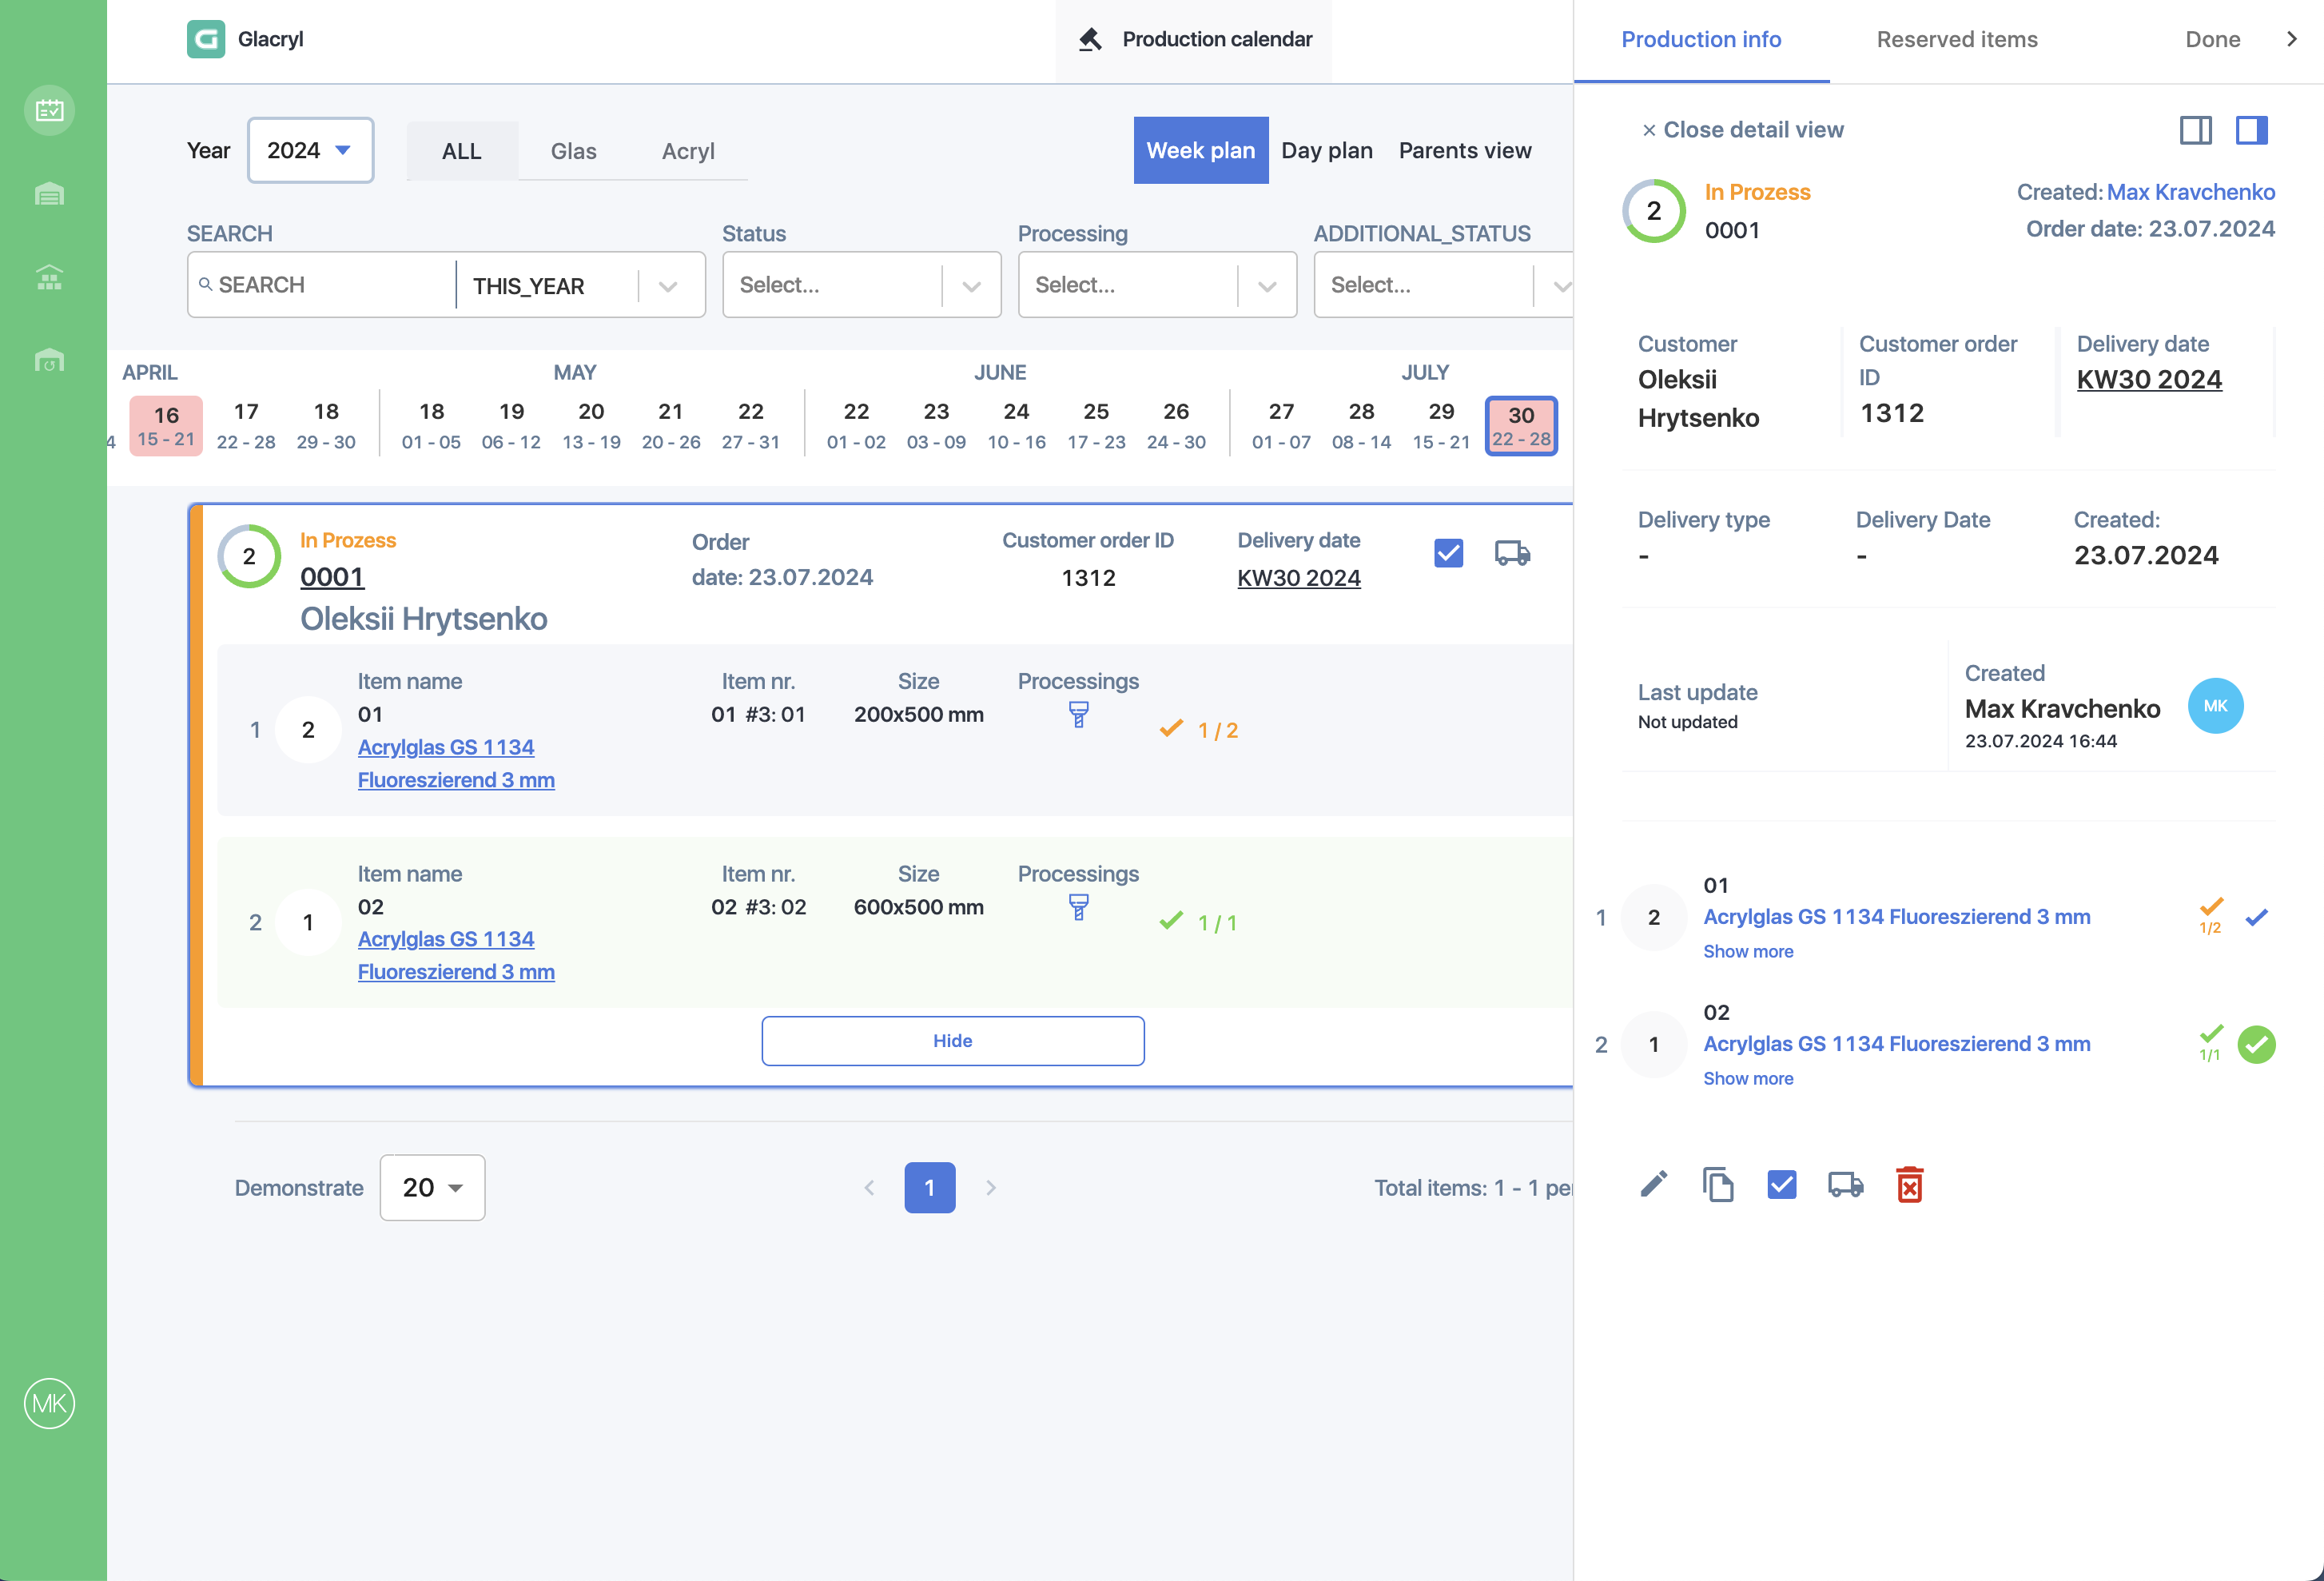Click the delivery truck icon in the order card

click(1512, 553)
